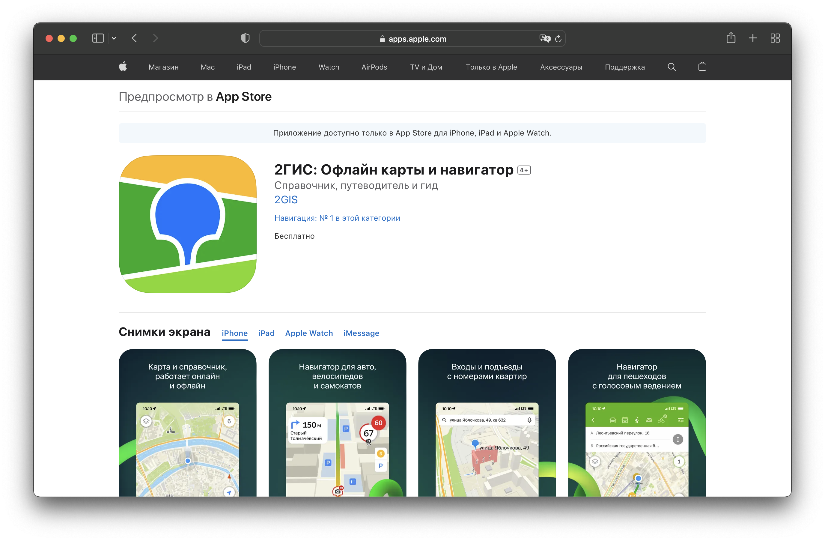Screen dimensions: 825x541
Task: Click the Apple Watch screenshots tab
Action: coord(308,333)
